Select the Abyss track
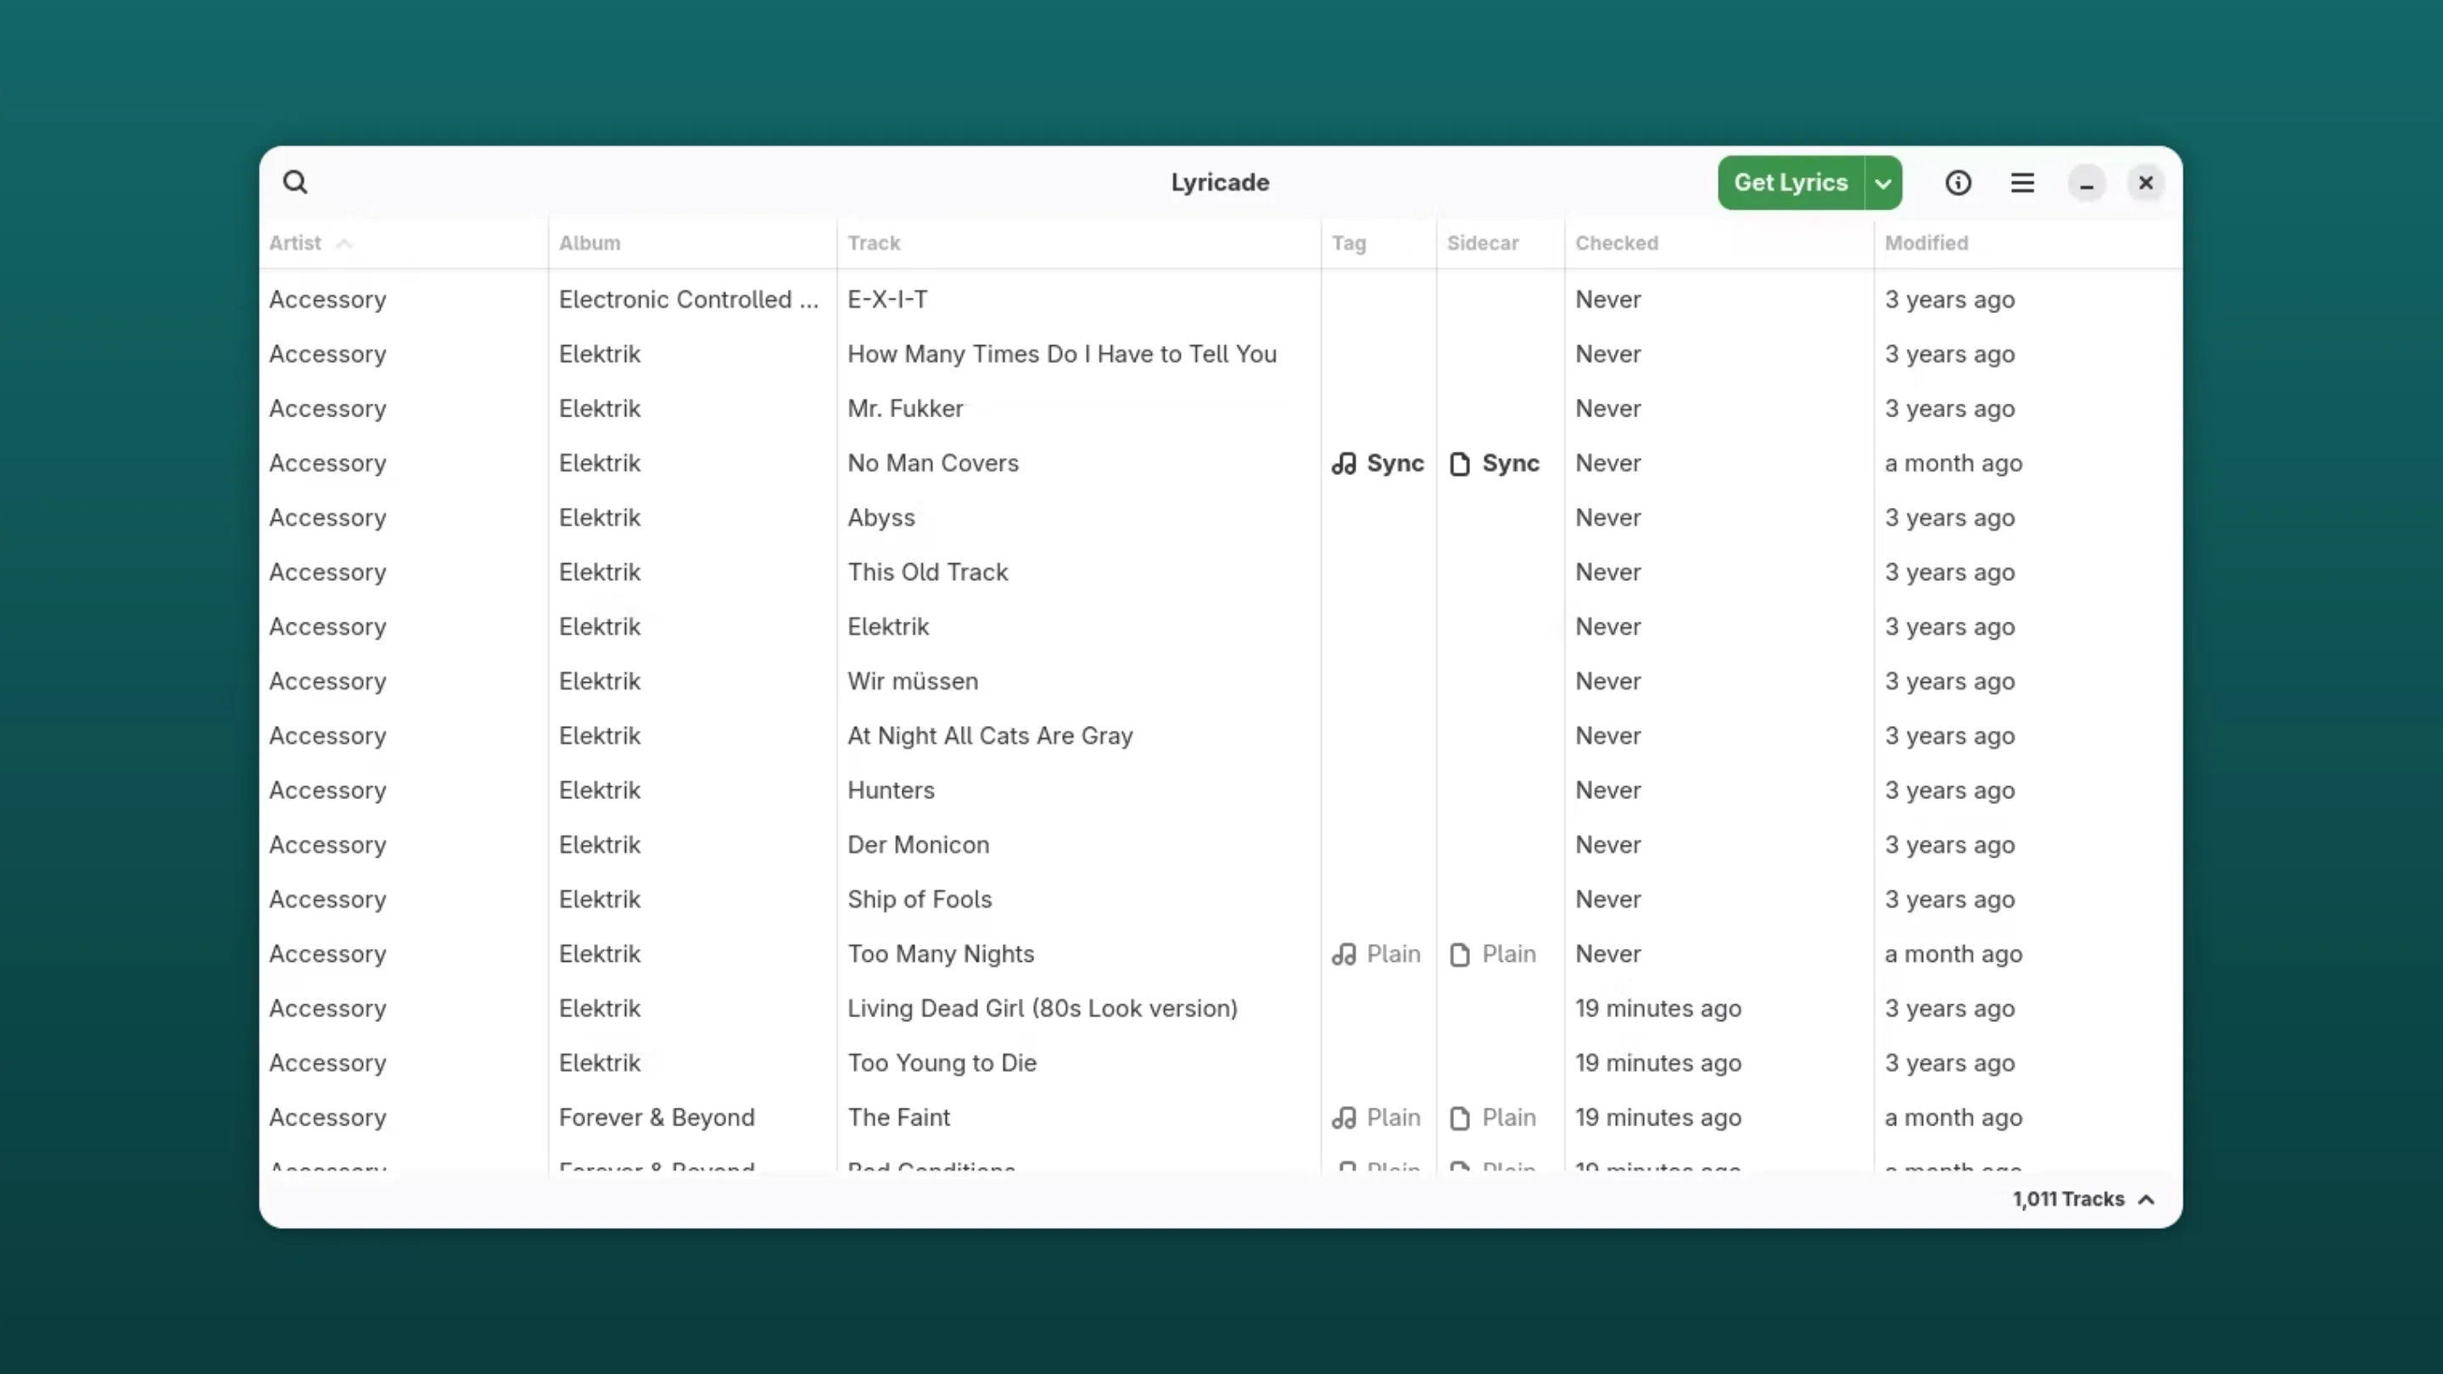Screen dimensions: 2443x1374 [x=881, y=517]
